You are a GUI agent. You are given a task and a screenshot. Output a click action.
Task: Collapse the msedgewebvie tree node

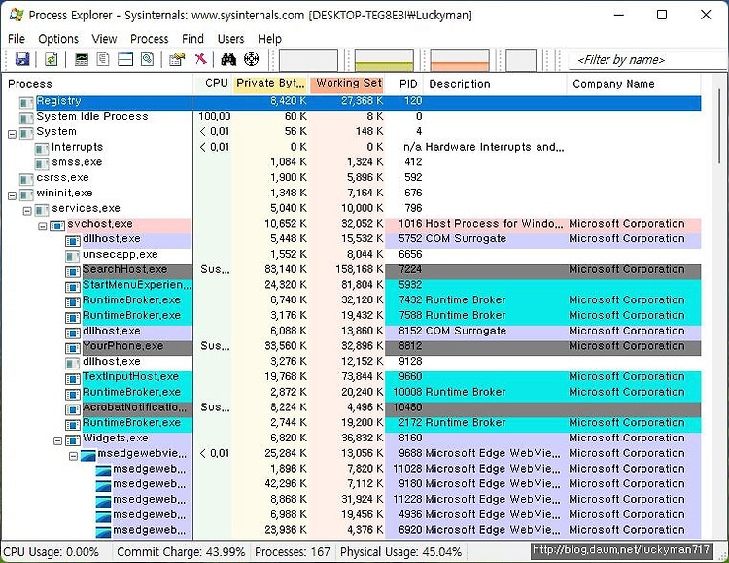point(74,456)
